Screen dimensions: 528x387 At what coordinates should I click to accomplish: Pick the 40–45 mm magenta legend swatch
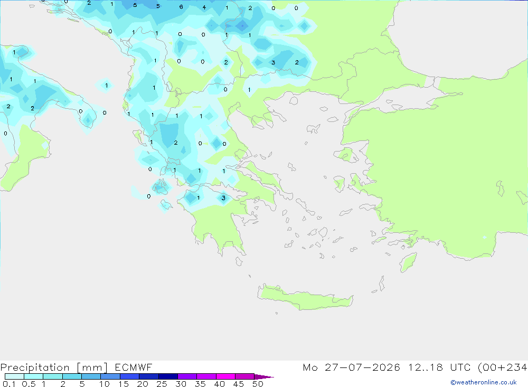coord(225,376)
